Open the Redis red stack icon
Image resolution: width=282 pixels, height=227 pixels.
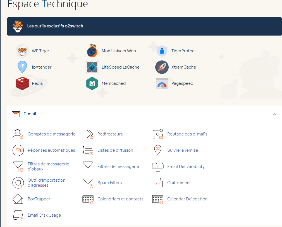point(22,83)
